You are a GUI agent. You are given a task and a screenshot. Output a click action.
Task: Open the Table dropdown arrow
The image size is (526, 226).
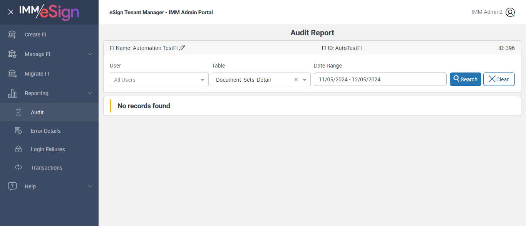tap(305, 80)
